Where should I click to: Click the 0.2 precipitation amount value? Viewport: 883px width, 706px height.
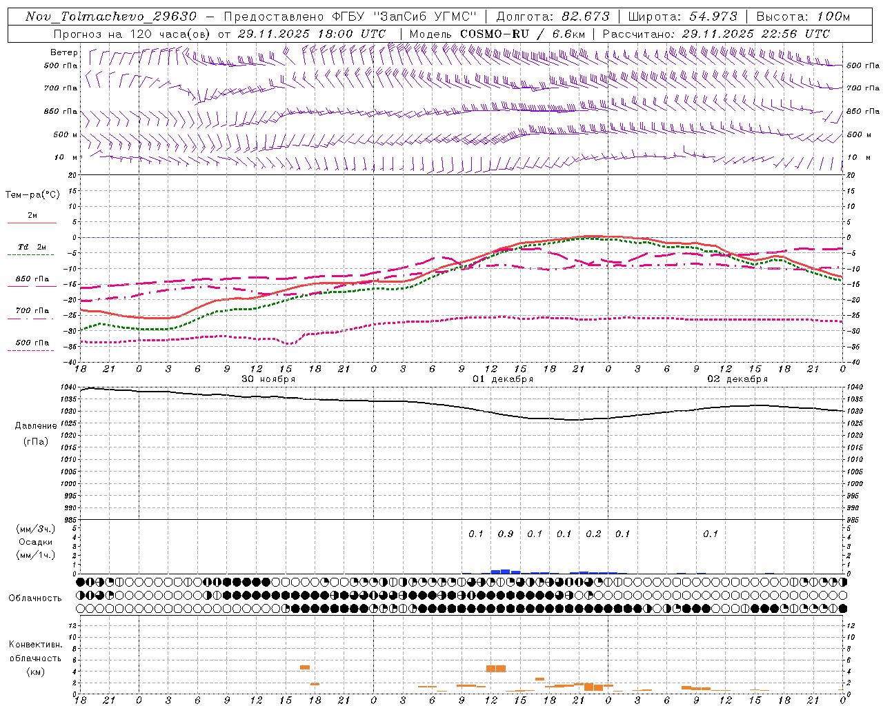click(593, 534)
